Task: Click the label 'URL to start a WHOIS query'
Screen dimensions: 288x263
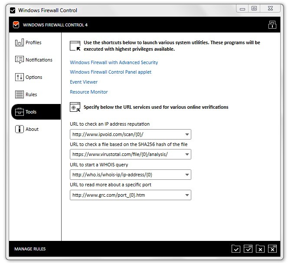Action: coord(99,165)
